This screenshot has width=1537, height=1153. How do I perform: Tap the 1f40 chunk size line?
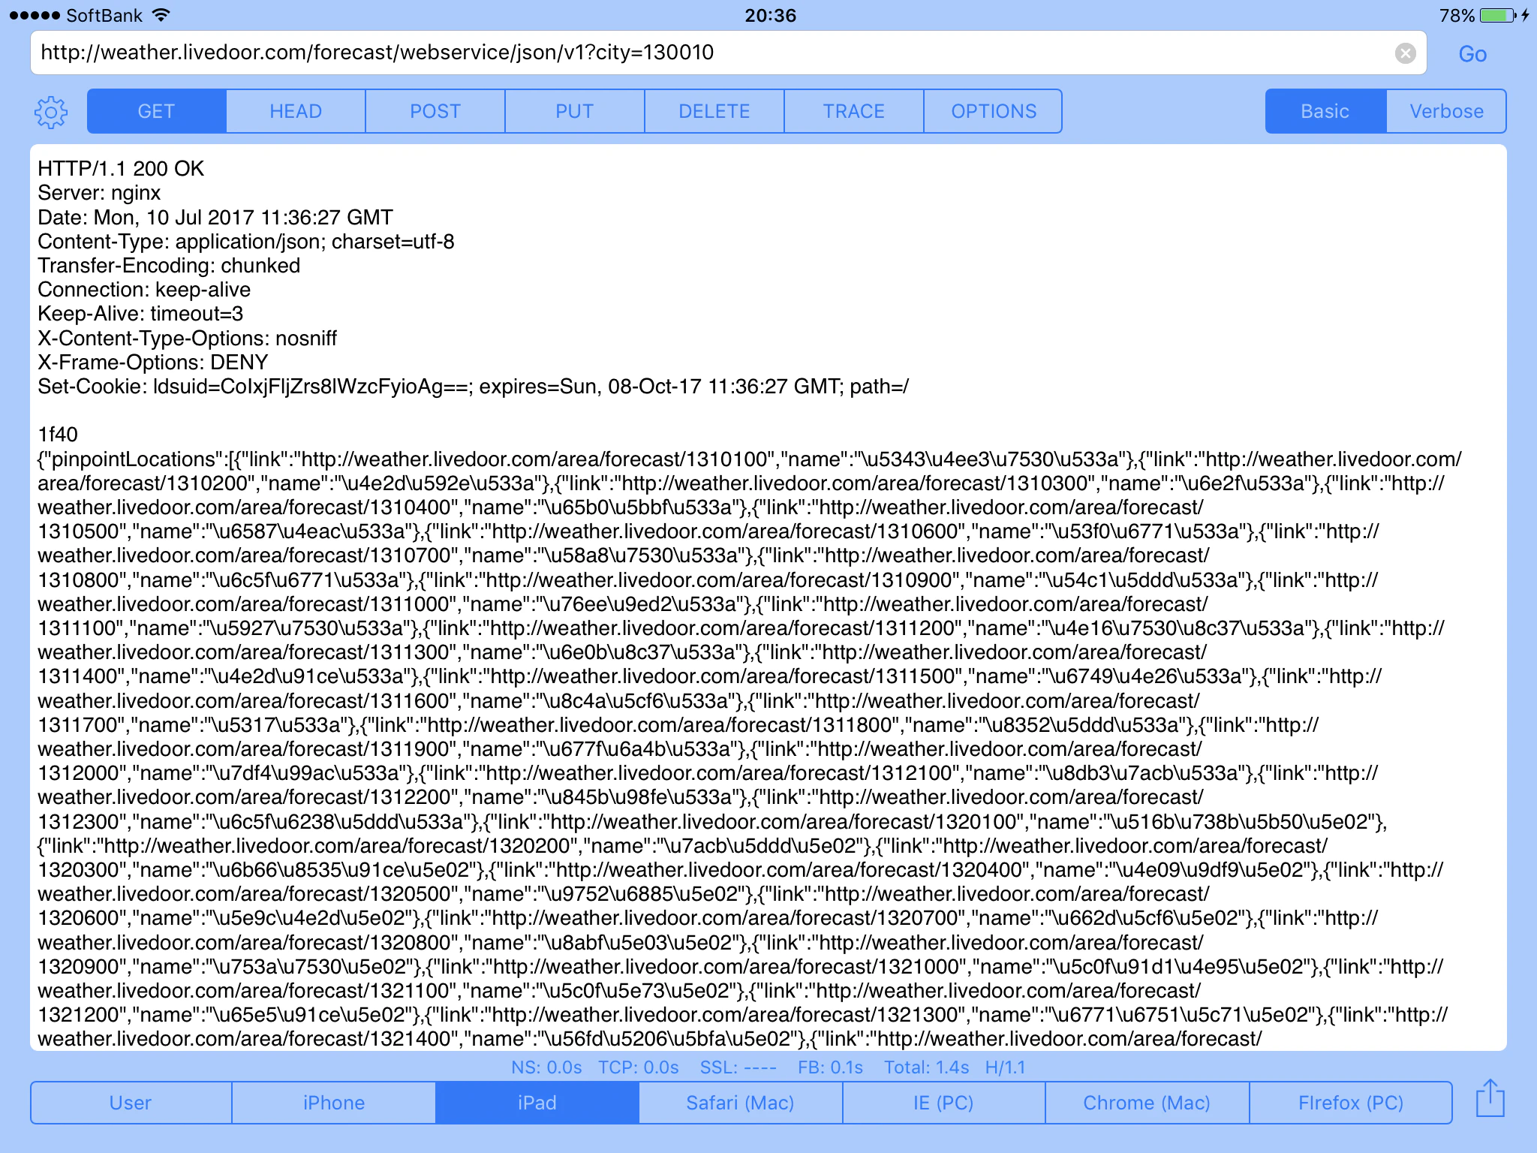58,435
